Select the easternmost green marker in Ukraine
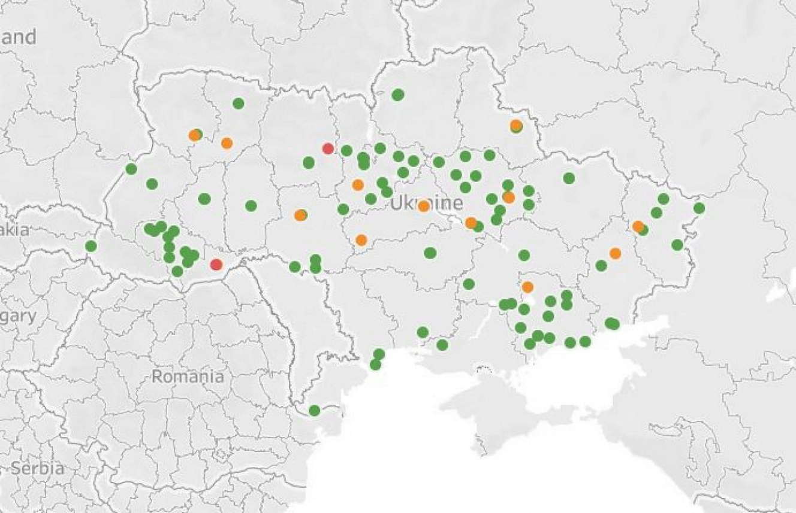Viewport: 796px width, 513px height. pos(699,208)
